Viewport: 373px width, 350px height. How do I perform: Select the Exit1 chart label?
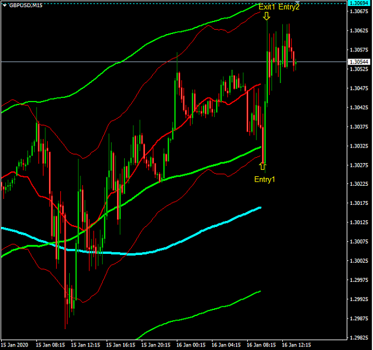(x=267, y=7)
